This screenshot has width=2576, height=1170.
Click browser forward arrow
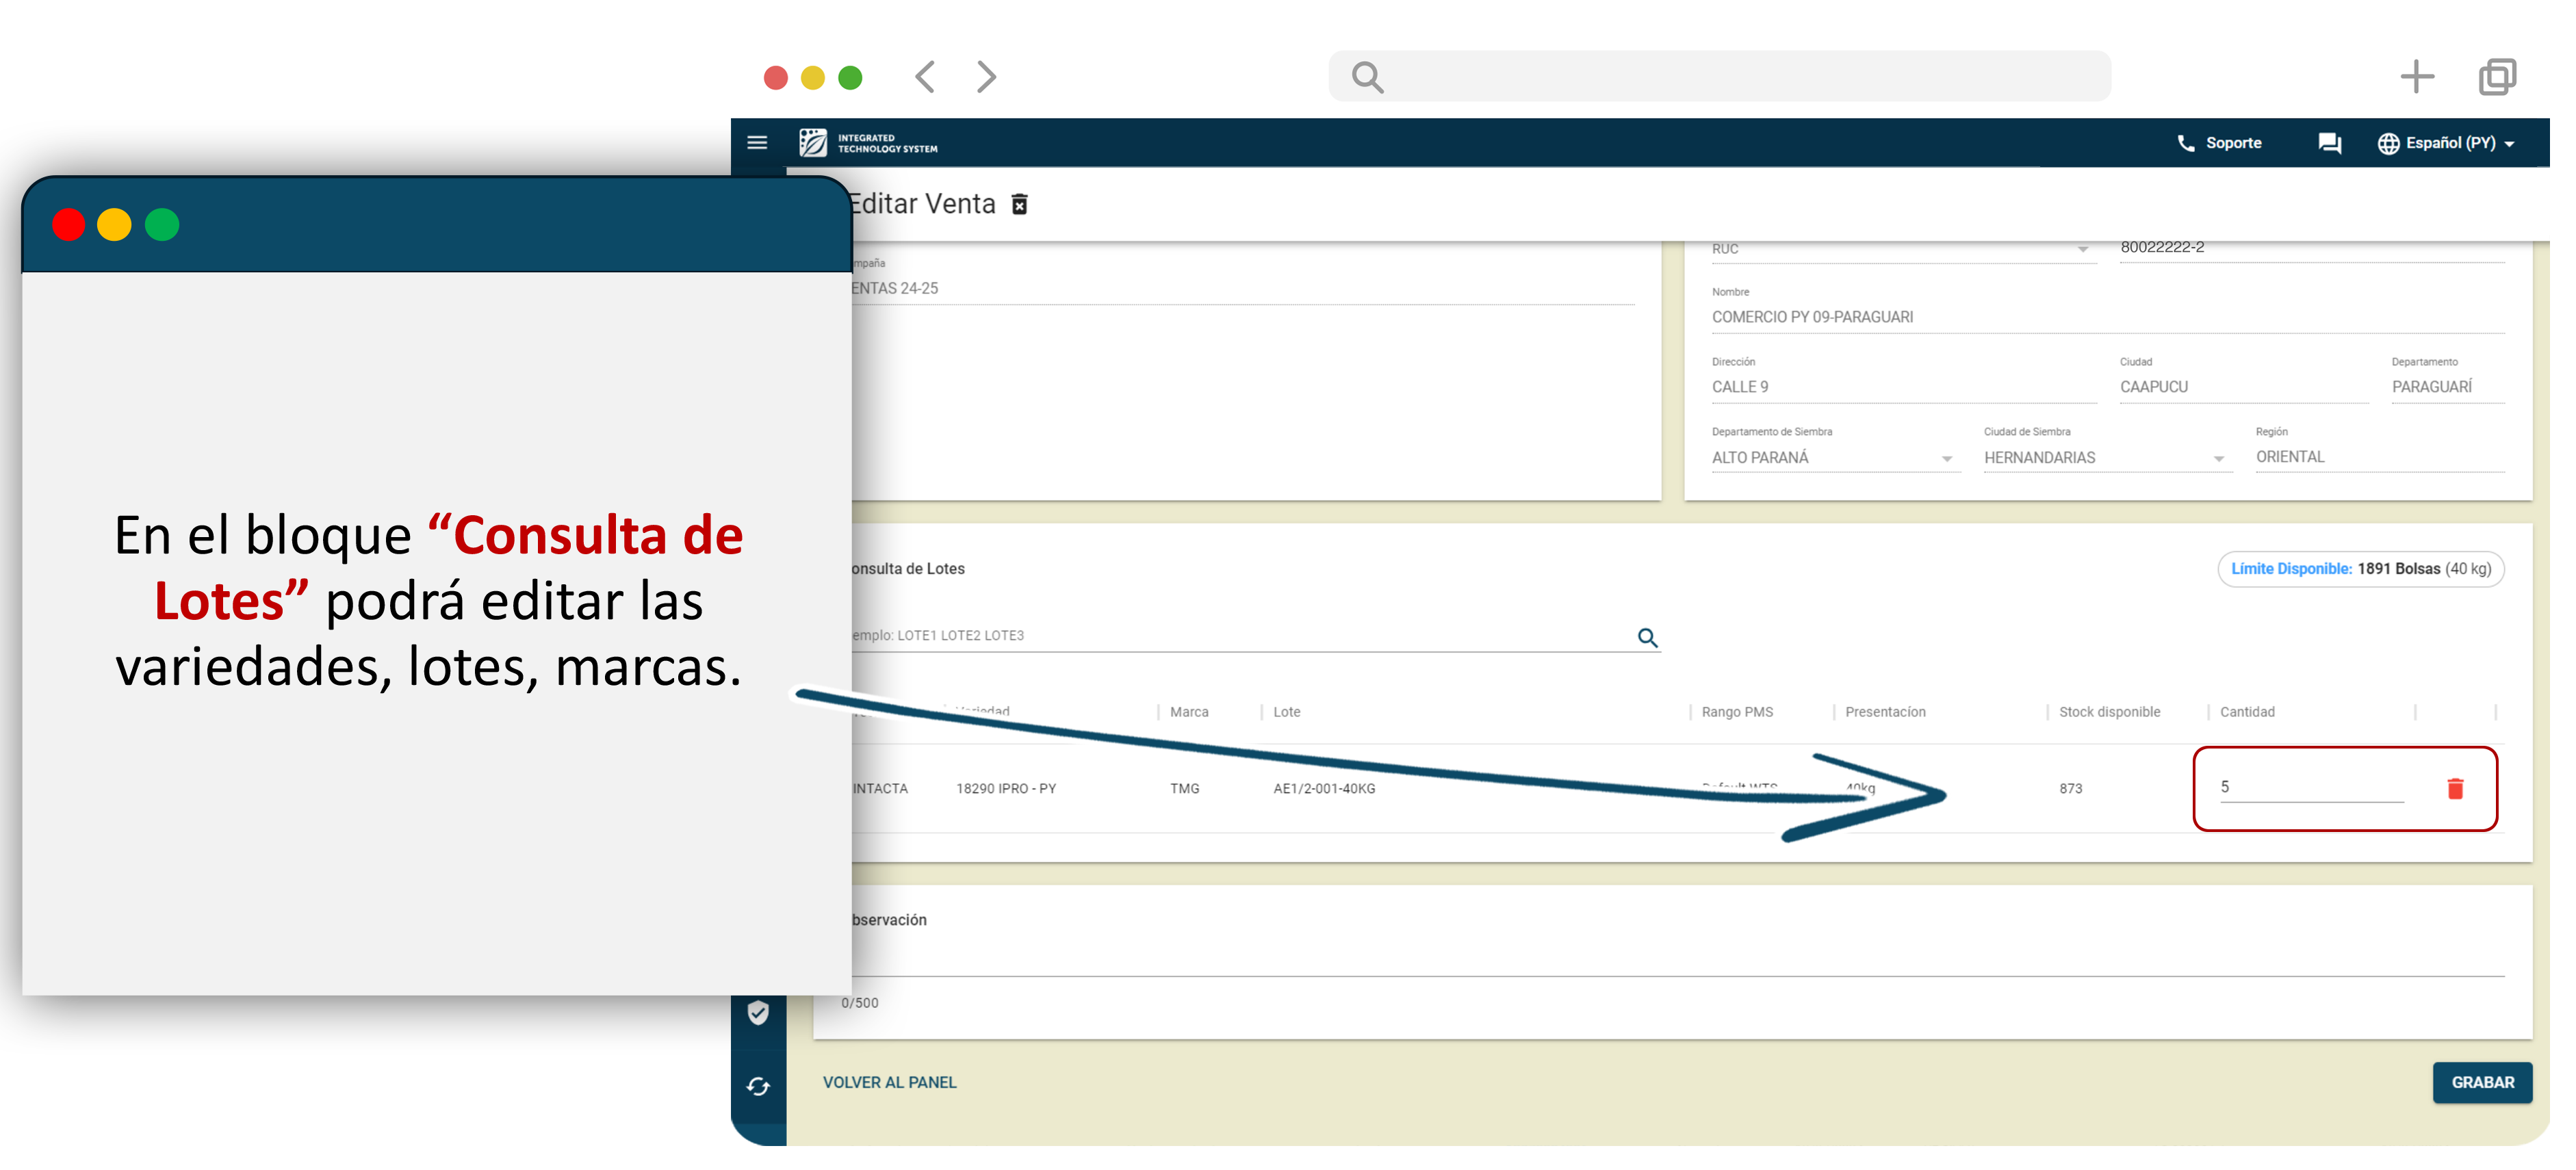(x=986, y=77)
